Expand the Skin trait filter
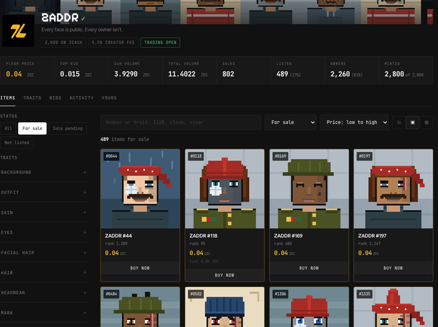The width and height of the screenshot is (438, 327). pyautogui.click(x=44, y=213)
